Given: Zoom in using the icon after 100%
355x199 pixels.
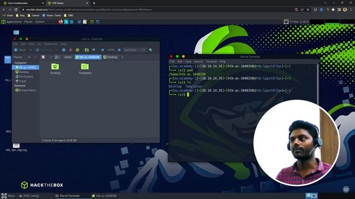Looking at the screenshot, I should click(x=119, y=50).
